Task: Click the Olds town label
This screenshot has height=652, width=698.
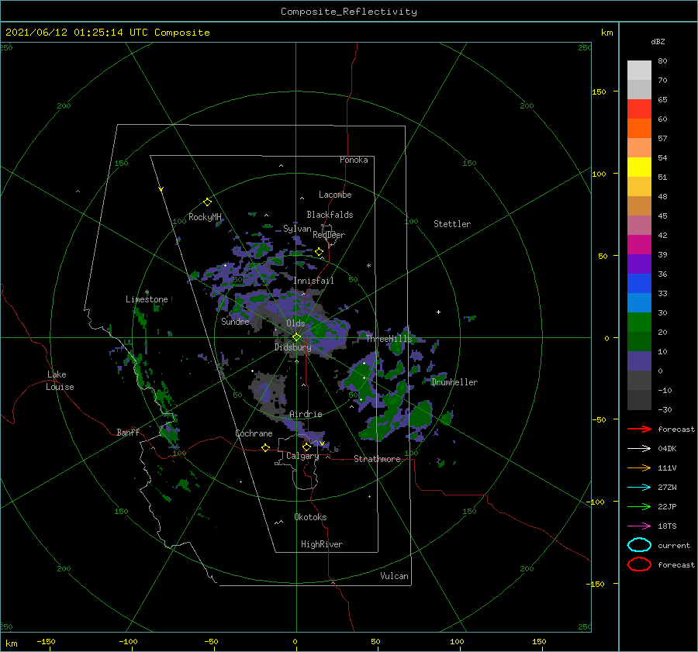Action: (x=295, y=323)
